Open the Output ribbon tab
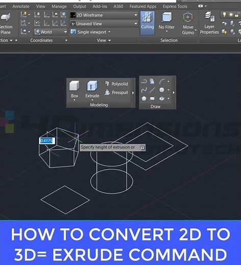The width and height of the screenshot is (241, 265). pyautogui.click(x=80, y=6)
